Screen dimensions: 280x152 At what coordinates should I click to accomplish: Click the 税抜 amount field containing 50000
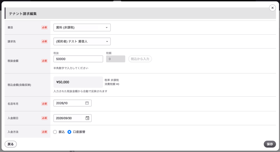[x=78, y=59]
